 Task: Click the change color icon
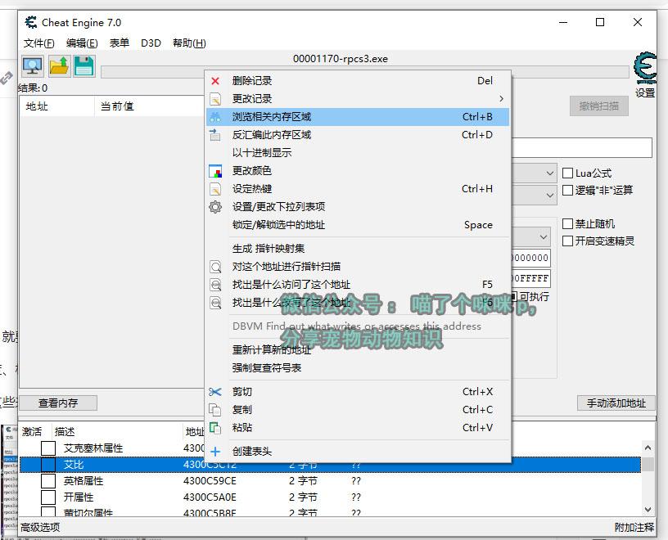coord(215,171)
